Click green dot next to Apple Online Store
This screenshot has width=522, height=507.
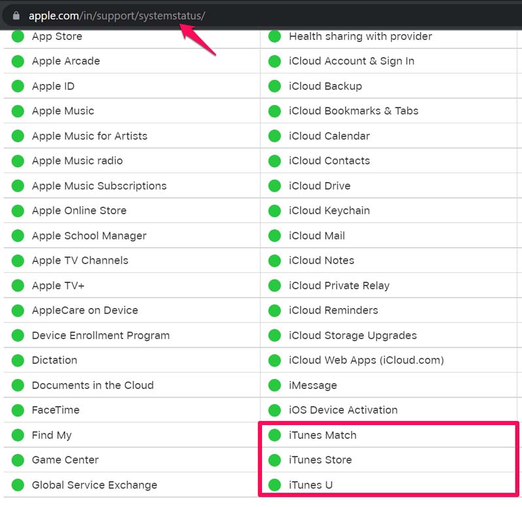18,211
